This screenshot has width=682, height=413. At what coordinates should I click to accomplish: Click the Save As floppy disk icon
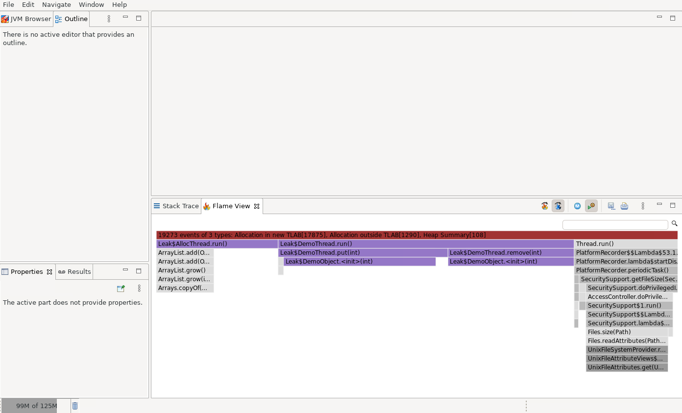pos(611,206)
